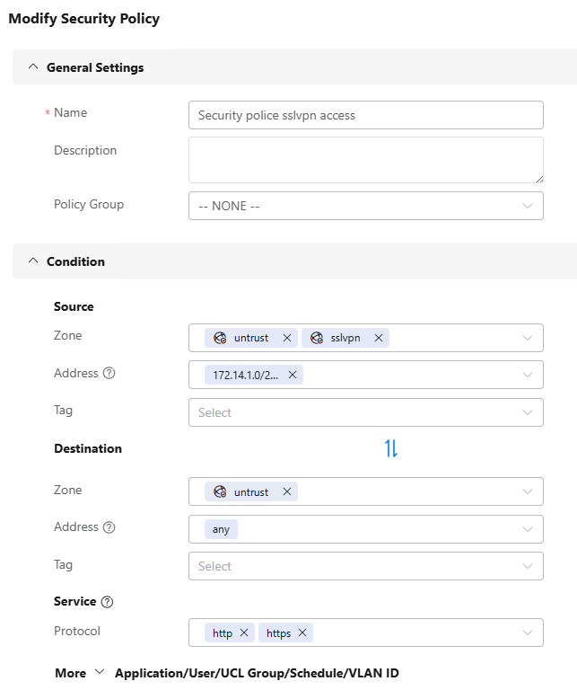The width and height of the screenshot is (577, 690).
Task: Open the Destination Tag select dropdown
Action: click(365, 566)
